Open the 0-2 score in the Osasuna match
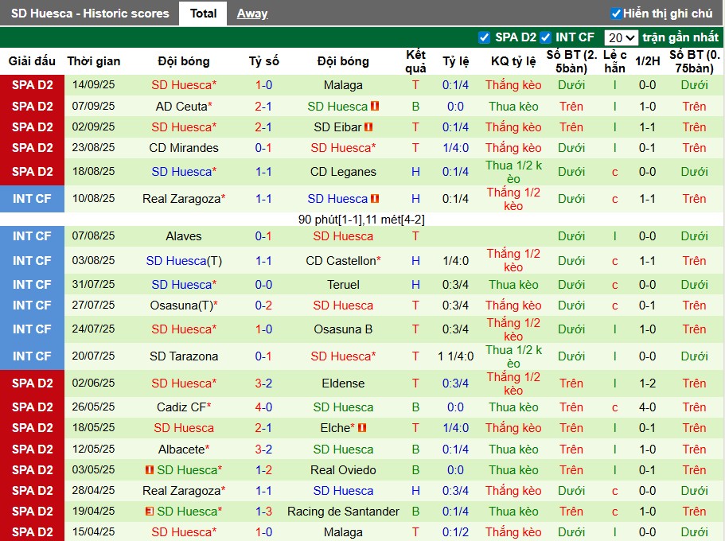 point(263,306)
